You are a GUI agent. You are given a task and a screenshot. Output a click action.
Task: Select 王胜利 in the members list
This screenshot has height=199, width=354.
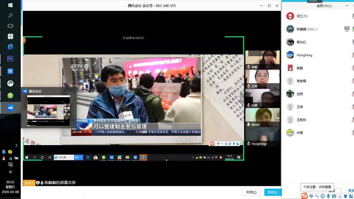click(317, 120)
